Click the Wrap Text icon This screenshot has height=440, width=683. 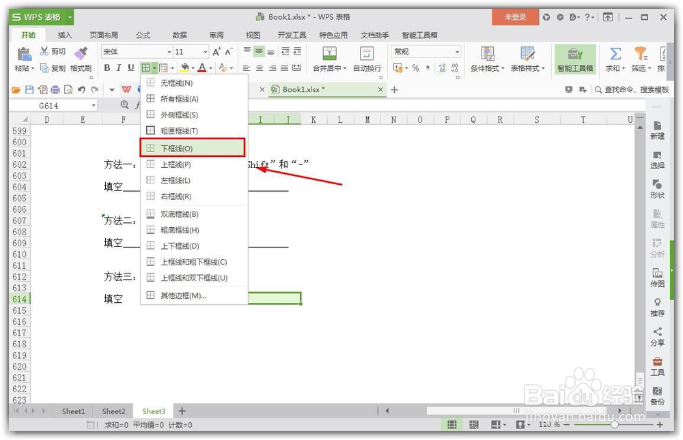[366, 53]
